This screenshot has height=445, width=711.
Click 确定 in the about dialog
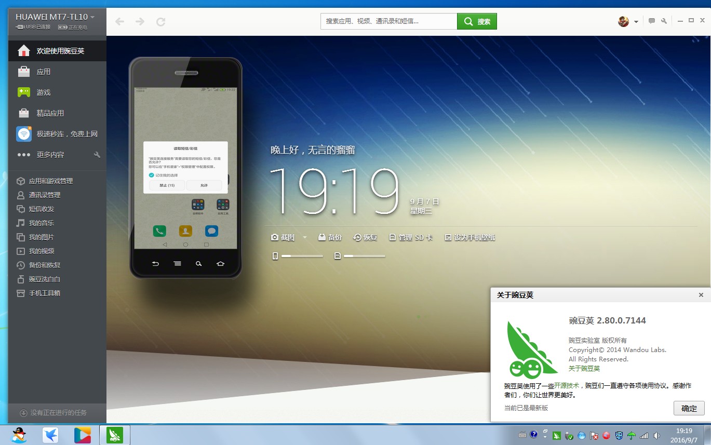[689, 408]
